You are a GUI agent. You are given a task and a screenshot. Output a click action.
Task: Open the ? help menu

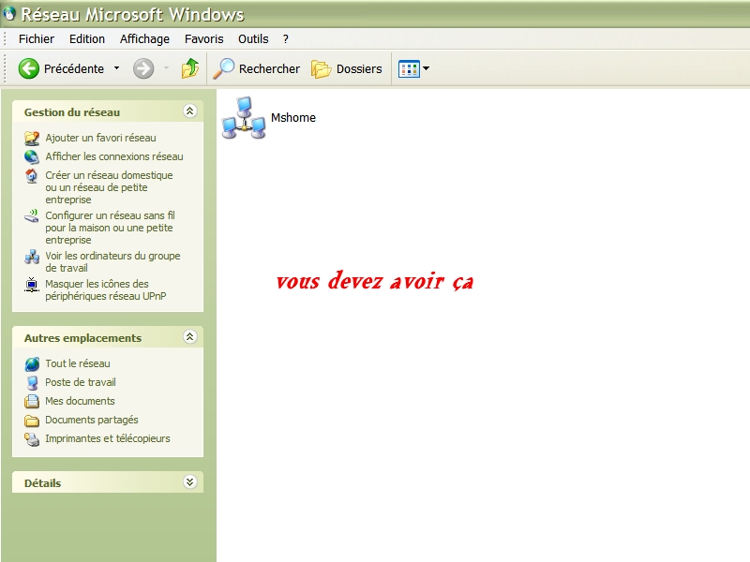[286, 39]
